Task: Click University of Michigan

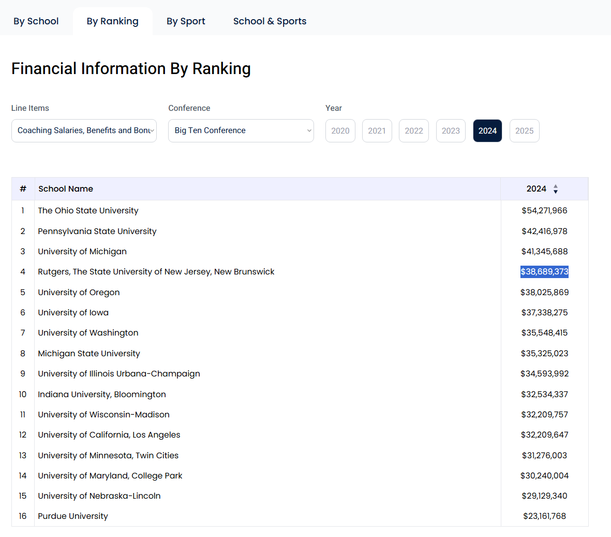Action: point(82,252)
